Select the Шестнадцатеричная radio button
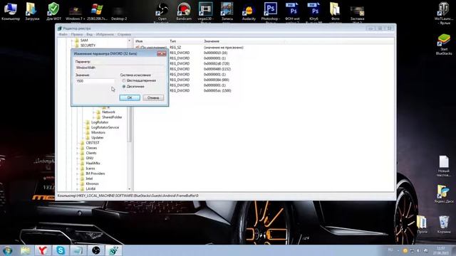 pyautogui.click(x=124, y=80)
